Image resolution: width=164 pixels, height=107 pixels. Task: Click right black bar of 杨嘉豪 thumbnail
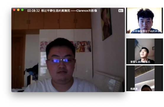point(159,78)
